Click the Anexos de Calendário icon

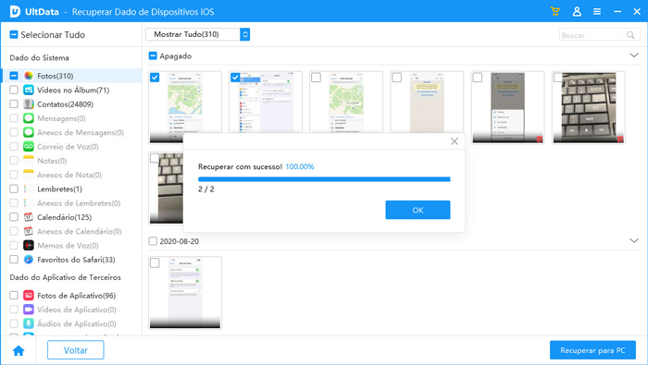pos(29,231)
